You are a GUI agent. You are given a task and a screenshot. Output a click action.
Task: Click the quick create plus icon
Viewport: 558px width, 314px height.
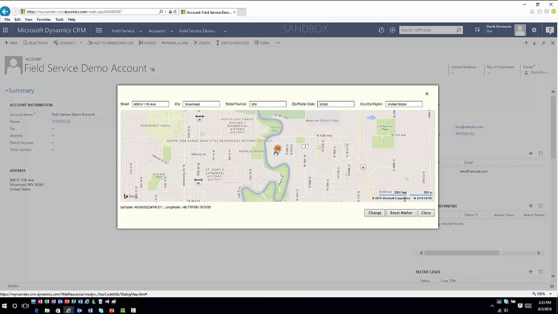pos(392,30)
